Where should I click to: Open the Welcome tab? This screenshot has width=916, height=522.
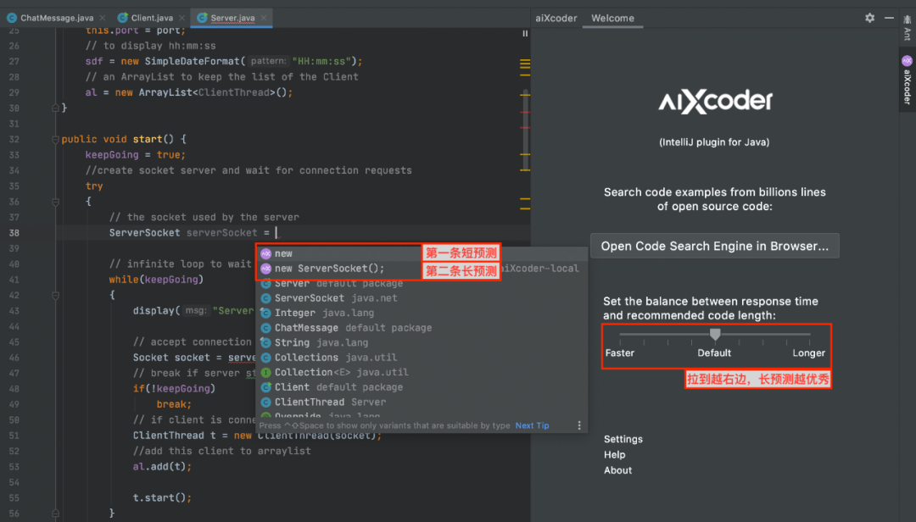(612, 18)
